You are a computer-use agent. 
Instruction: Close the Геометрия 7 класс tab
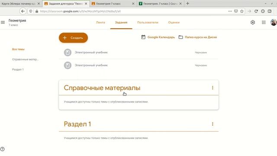tap(133, 3)
